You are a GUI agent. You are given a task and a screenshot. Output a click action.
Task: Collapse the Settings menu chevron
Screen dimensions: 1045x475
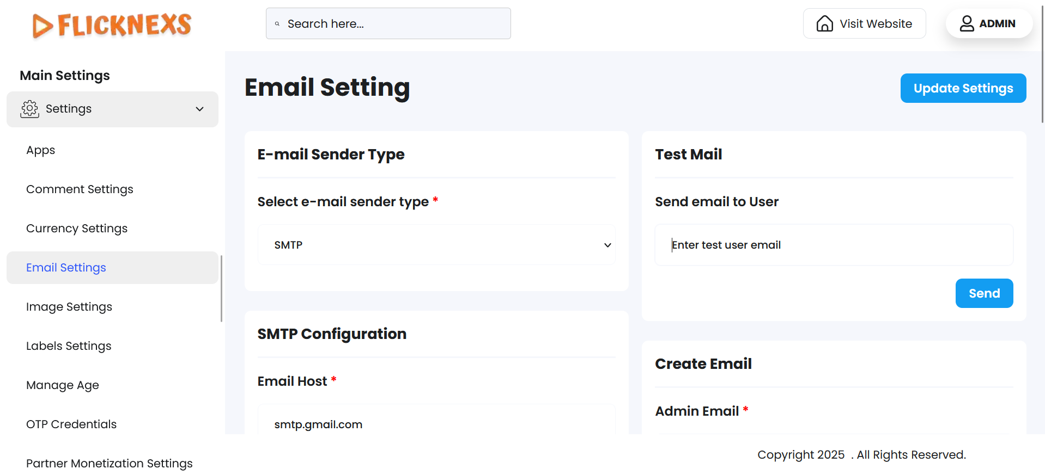200,109
